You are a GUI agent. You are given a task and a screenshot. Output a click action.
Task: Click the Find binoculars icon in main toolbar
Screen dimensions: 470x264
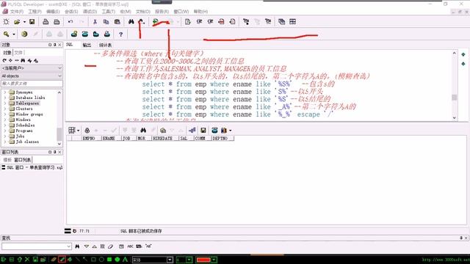pos(131,22)
